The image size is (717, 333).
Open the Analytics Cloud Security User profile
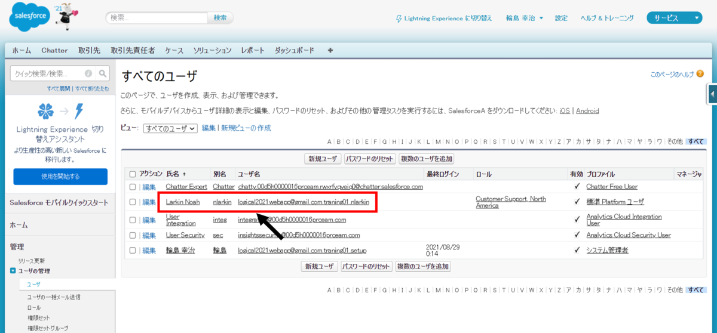[629, 235]
